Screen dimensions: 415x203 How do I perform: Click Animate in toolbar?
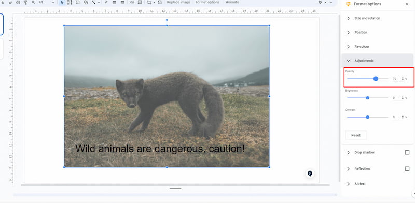click(232, 2)
